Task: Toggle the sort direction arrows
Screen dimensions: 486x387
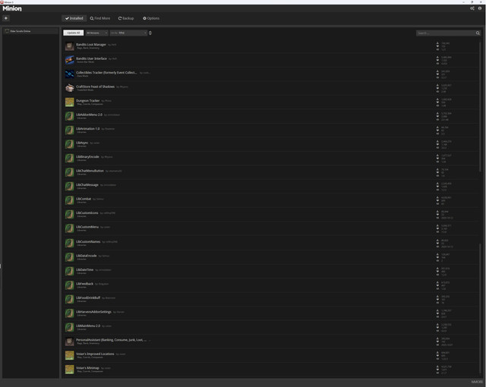Action: (x=150, y=33)
